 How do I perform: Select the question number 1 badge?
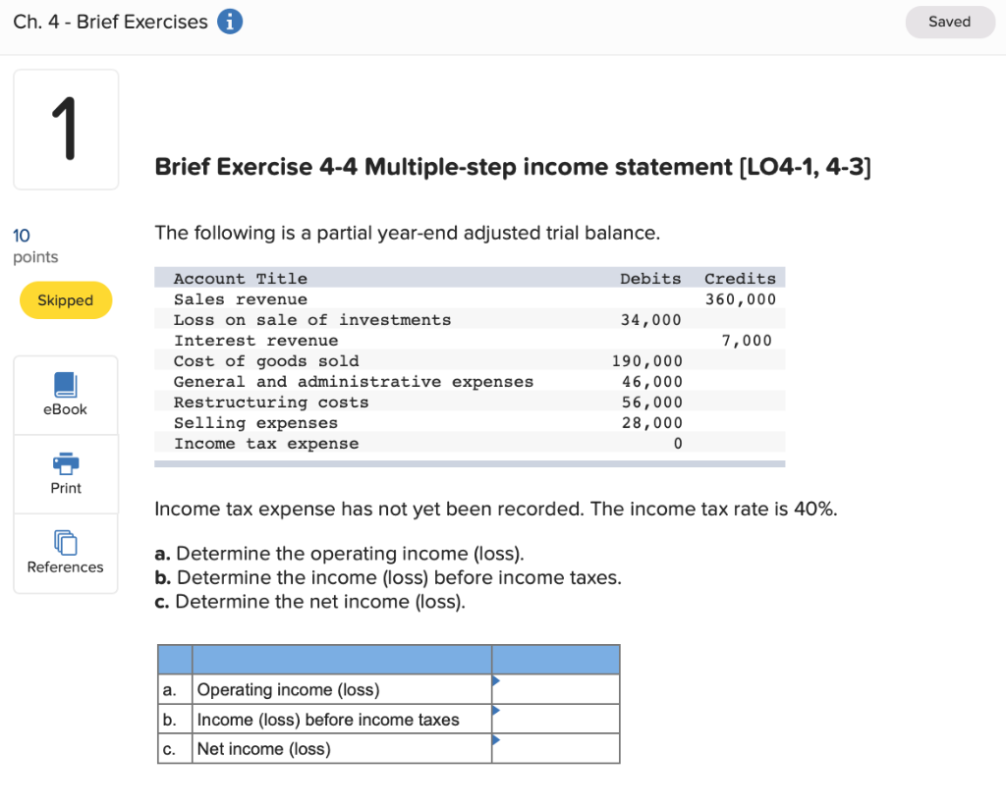tap(65, 129)
